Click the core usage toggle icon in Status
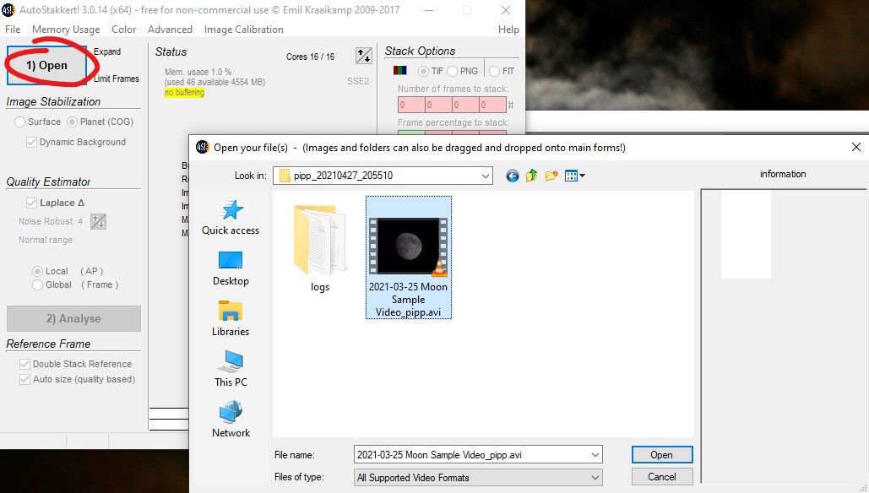Image resolution: width=869 pixels, height=493 pixels. (363, 56)
